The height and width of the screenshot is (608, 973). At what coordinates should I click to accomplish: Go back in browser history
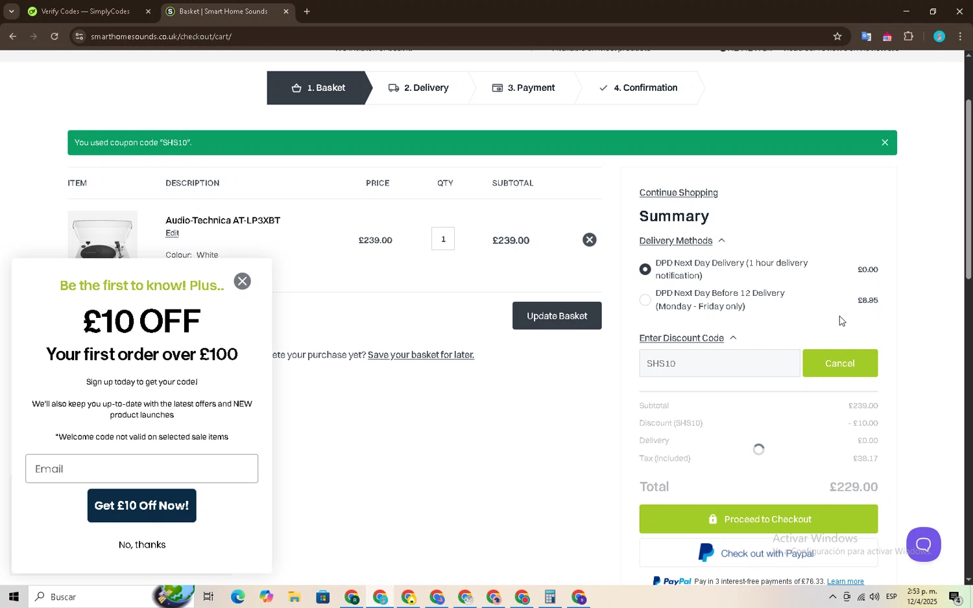[x=13, y=36]
